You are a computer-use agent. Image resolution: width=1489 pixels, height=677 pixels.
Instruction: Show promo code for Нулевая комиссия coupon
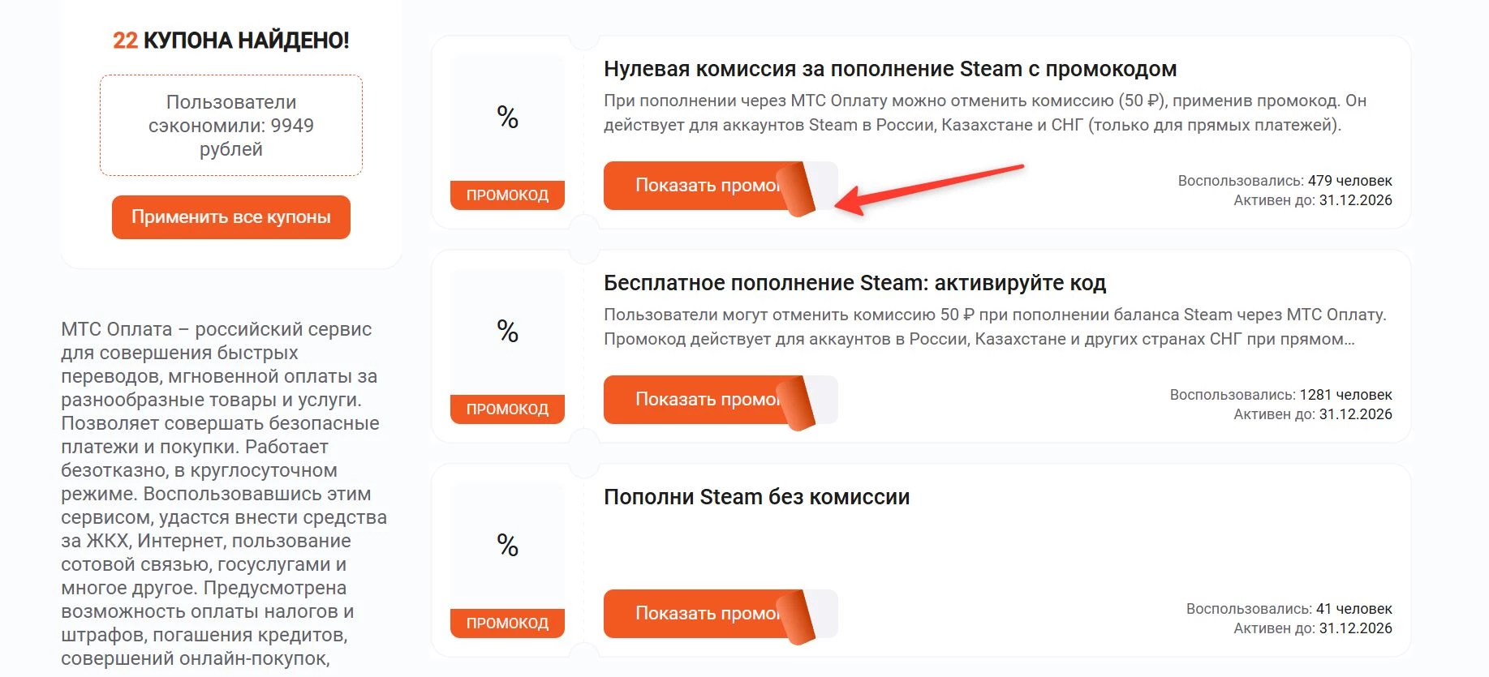[720, 186]
